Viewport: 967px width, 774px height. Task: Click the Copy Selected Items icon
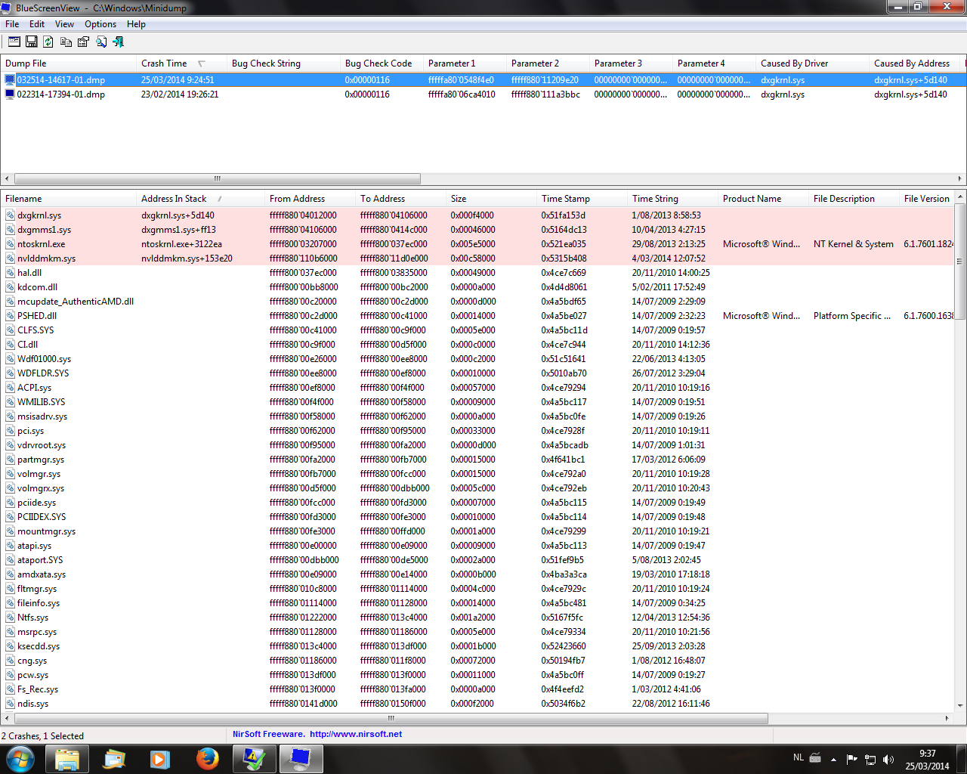pyautogui.click(x=66, y=42)
